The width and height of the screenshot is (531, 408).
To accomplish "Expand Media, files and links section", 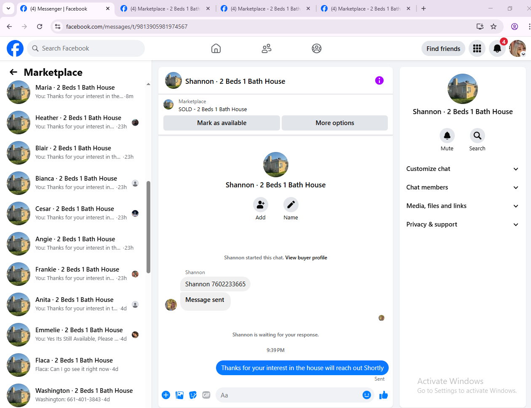I will pos(462,206).
